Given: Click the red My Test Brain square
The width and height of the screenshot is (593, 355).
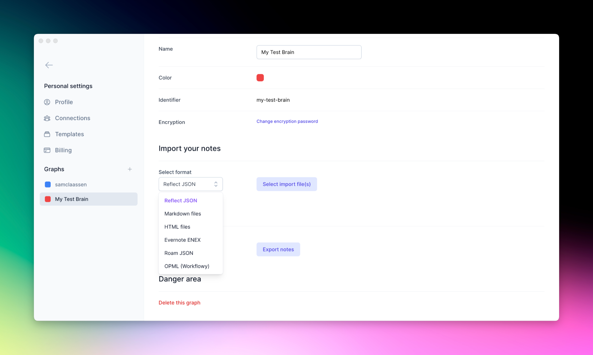Looking at the screenshot, I should coord(48,199).
